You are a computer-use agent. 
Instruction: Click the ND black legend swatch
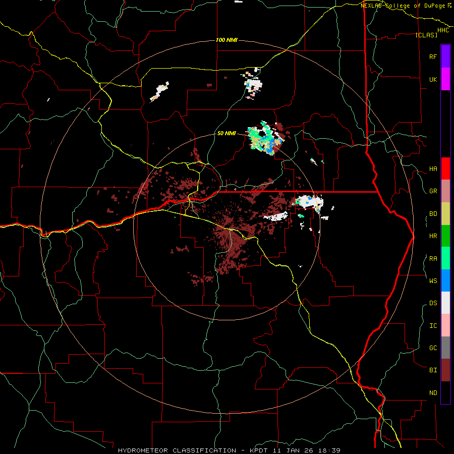coord(445,392)
